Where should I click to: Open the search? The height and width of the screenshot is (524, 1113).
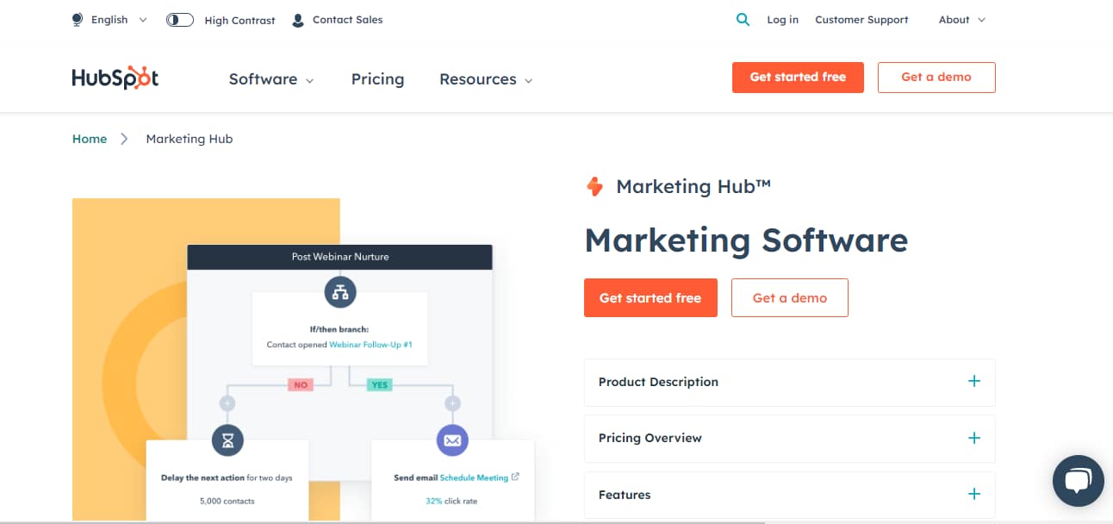click(742, 18)
